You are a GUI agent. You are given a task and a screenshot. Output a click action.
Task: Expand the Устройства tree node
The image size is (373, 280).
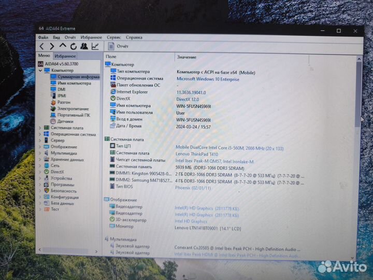coord(40,178)
